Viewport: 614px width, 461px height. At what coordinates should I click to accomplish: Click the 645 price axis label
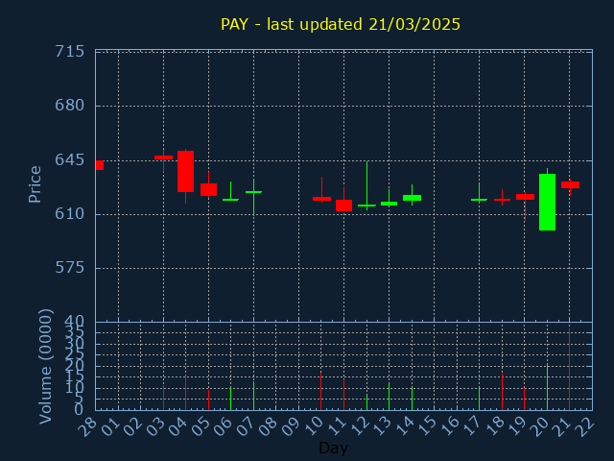(70, 160)
